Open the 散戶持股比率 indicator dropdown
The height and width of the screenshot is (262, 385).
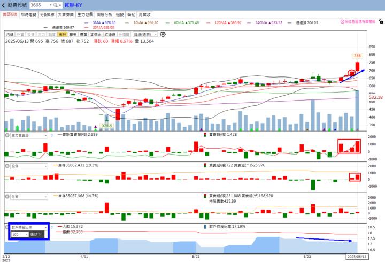coord(29,227)
